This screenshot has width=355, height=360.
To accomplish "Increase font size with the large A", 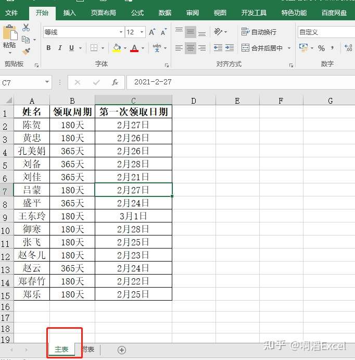I will click(x=152, y=32).
